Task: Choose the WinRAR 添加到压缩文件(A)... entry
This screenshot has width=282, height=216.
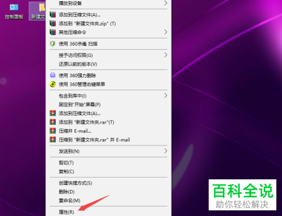Action: click(x=108, y=113)
